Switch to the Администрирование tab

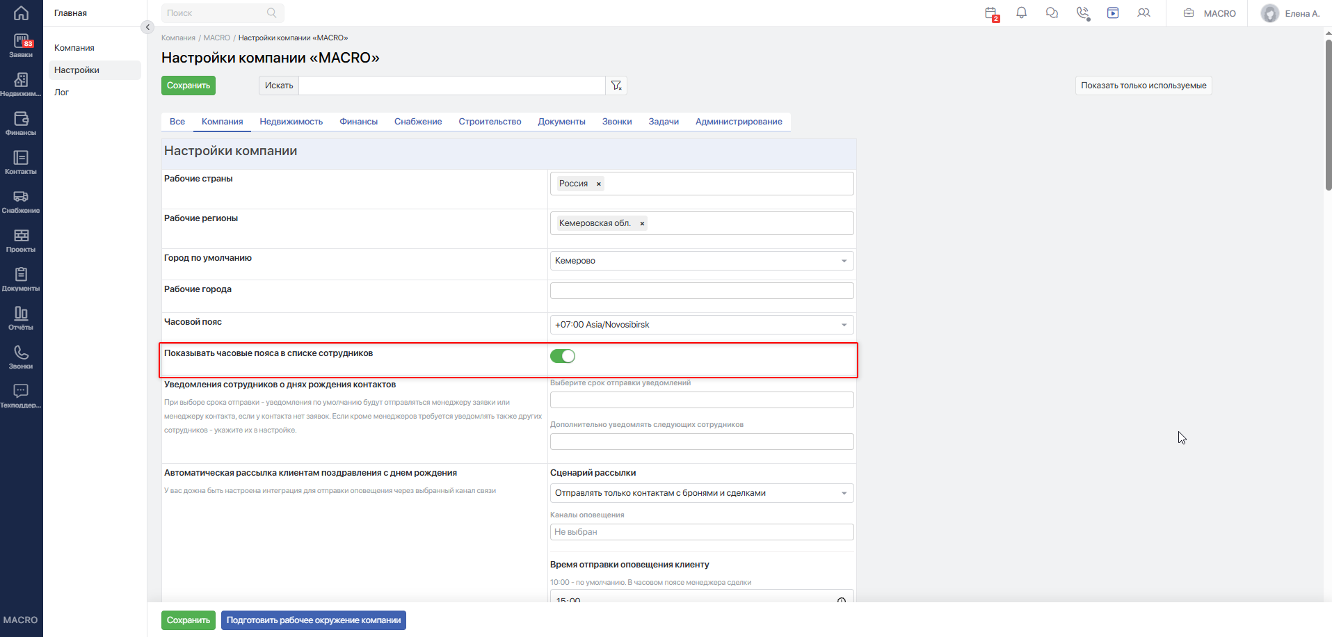[739, 122]
